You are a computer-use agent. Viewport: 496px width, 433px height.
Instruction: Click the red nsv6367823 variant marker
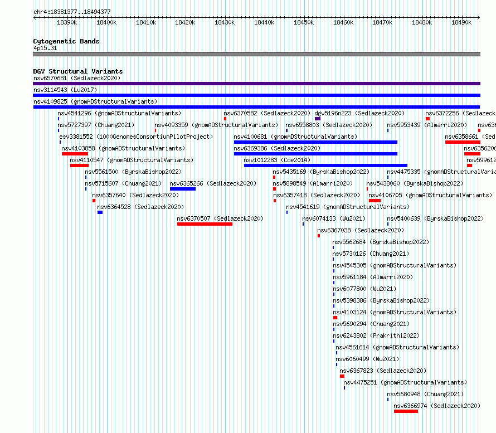[x=342, y=376]
